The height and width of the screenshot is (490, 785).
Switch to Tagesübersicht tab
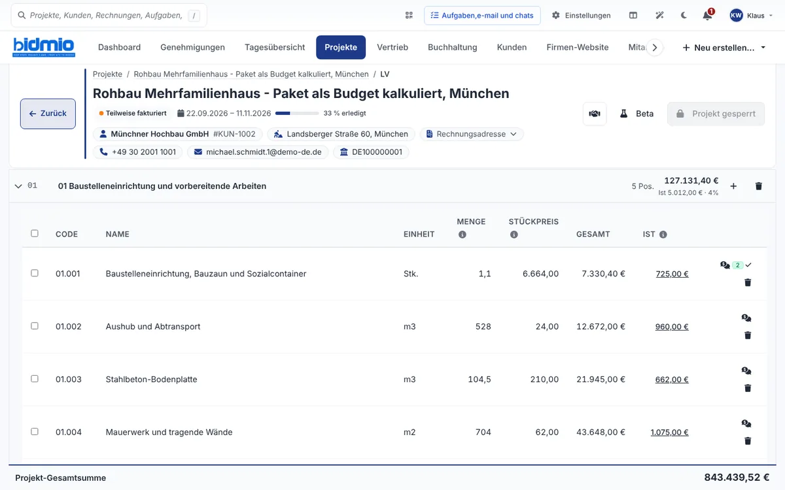point(275,47)
